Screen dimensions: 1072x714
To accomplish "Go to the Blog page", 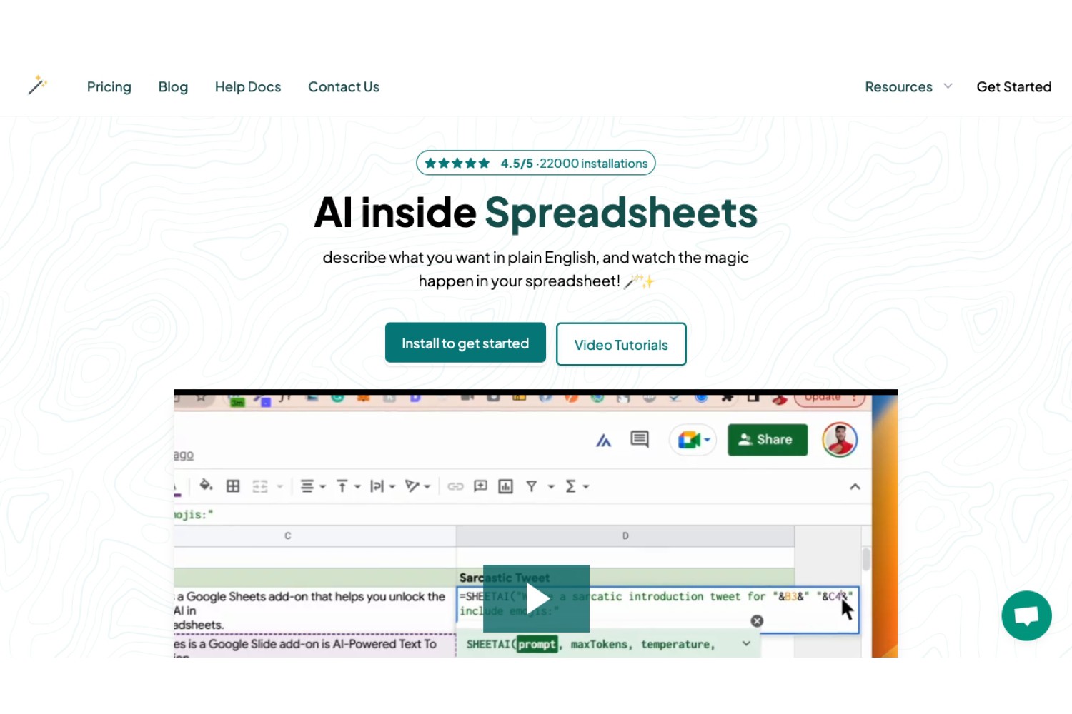I will point(173,87).
